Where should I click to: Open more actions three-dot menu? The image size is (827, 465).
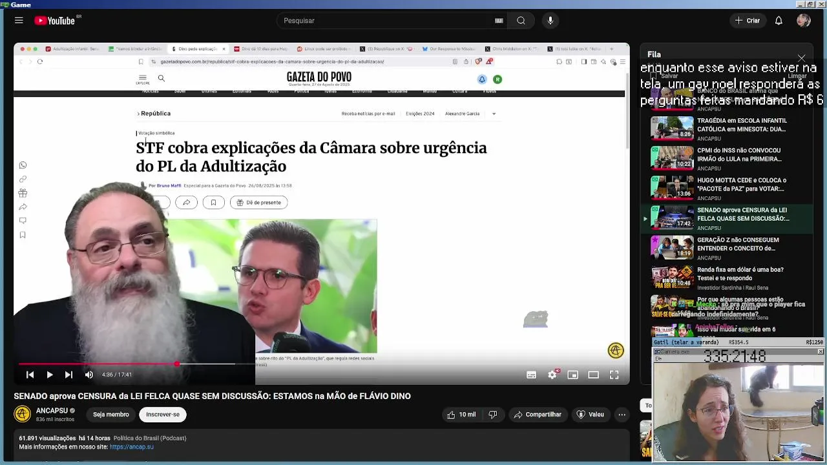tap(622, 415)
